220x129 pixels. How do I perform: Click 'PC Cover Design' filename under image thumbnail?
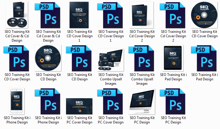[79, 120]
